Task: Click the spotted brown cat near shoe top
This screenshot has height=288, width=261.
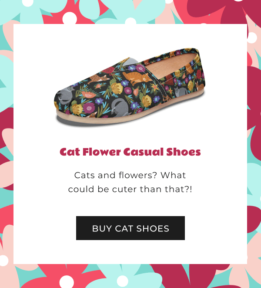Action: point(99,78)
